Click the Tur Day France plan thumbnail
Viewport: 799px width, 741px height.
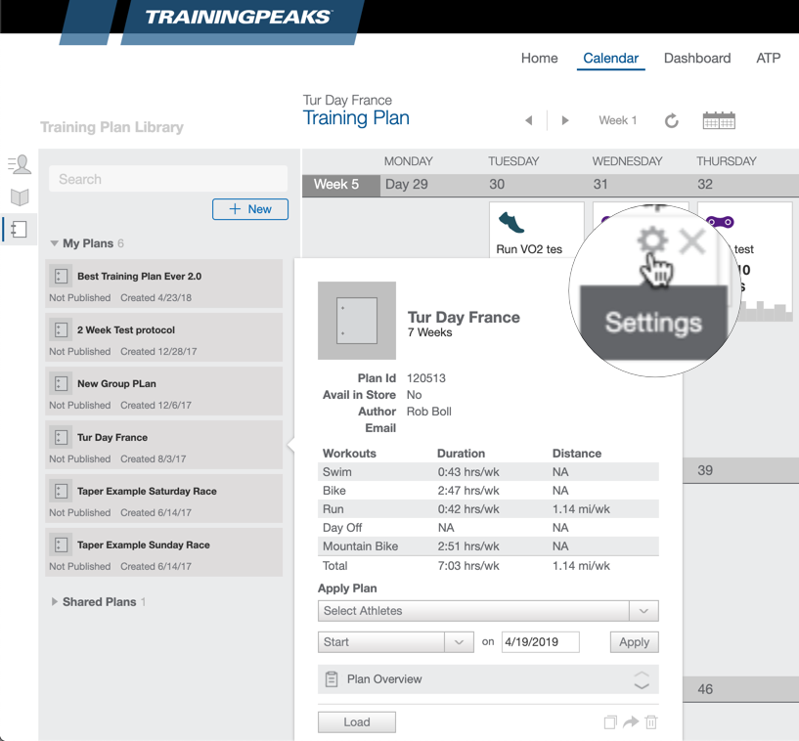(357, 321)
